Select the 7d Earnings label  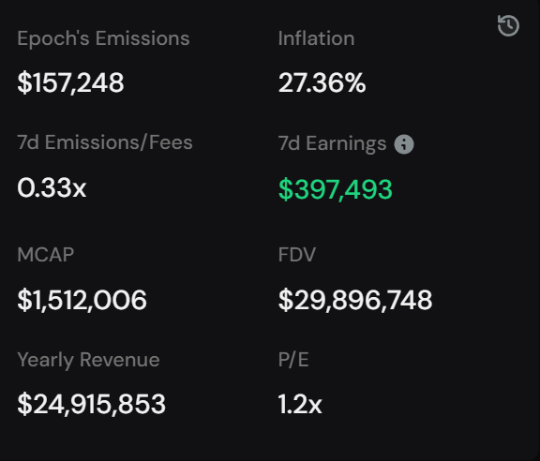coord(332,143)
